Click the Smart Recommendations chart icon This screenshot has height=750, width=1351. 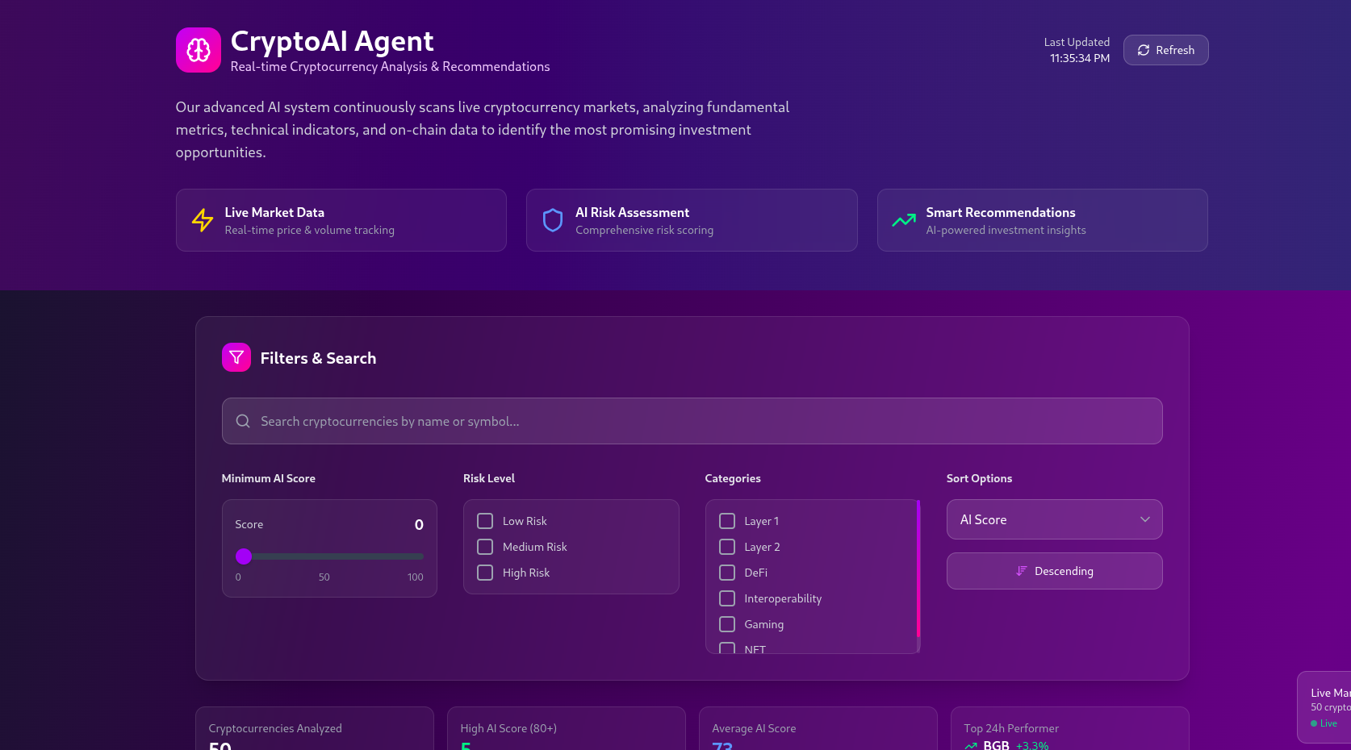[x=903, y=219]
